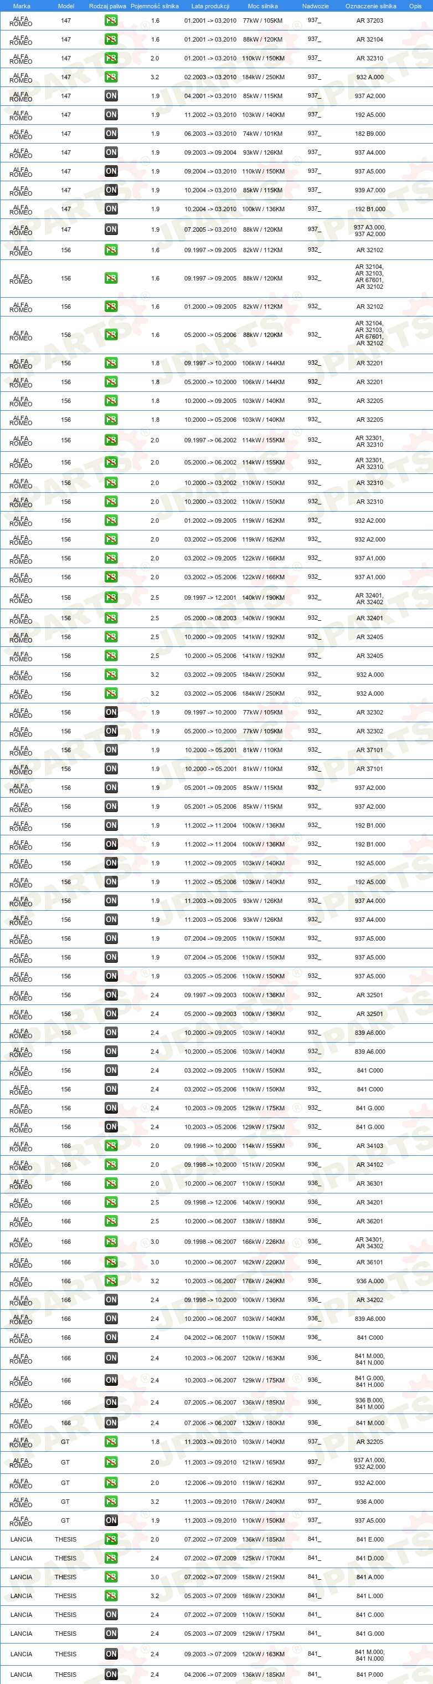The height and width of the screenshot is (1684, 433).
Task: Select the petrol icon beside 147 engine AR 32310
Action: [111, 58]
